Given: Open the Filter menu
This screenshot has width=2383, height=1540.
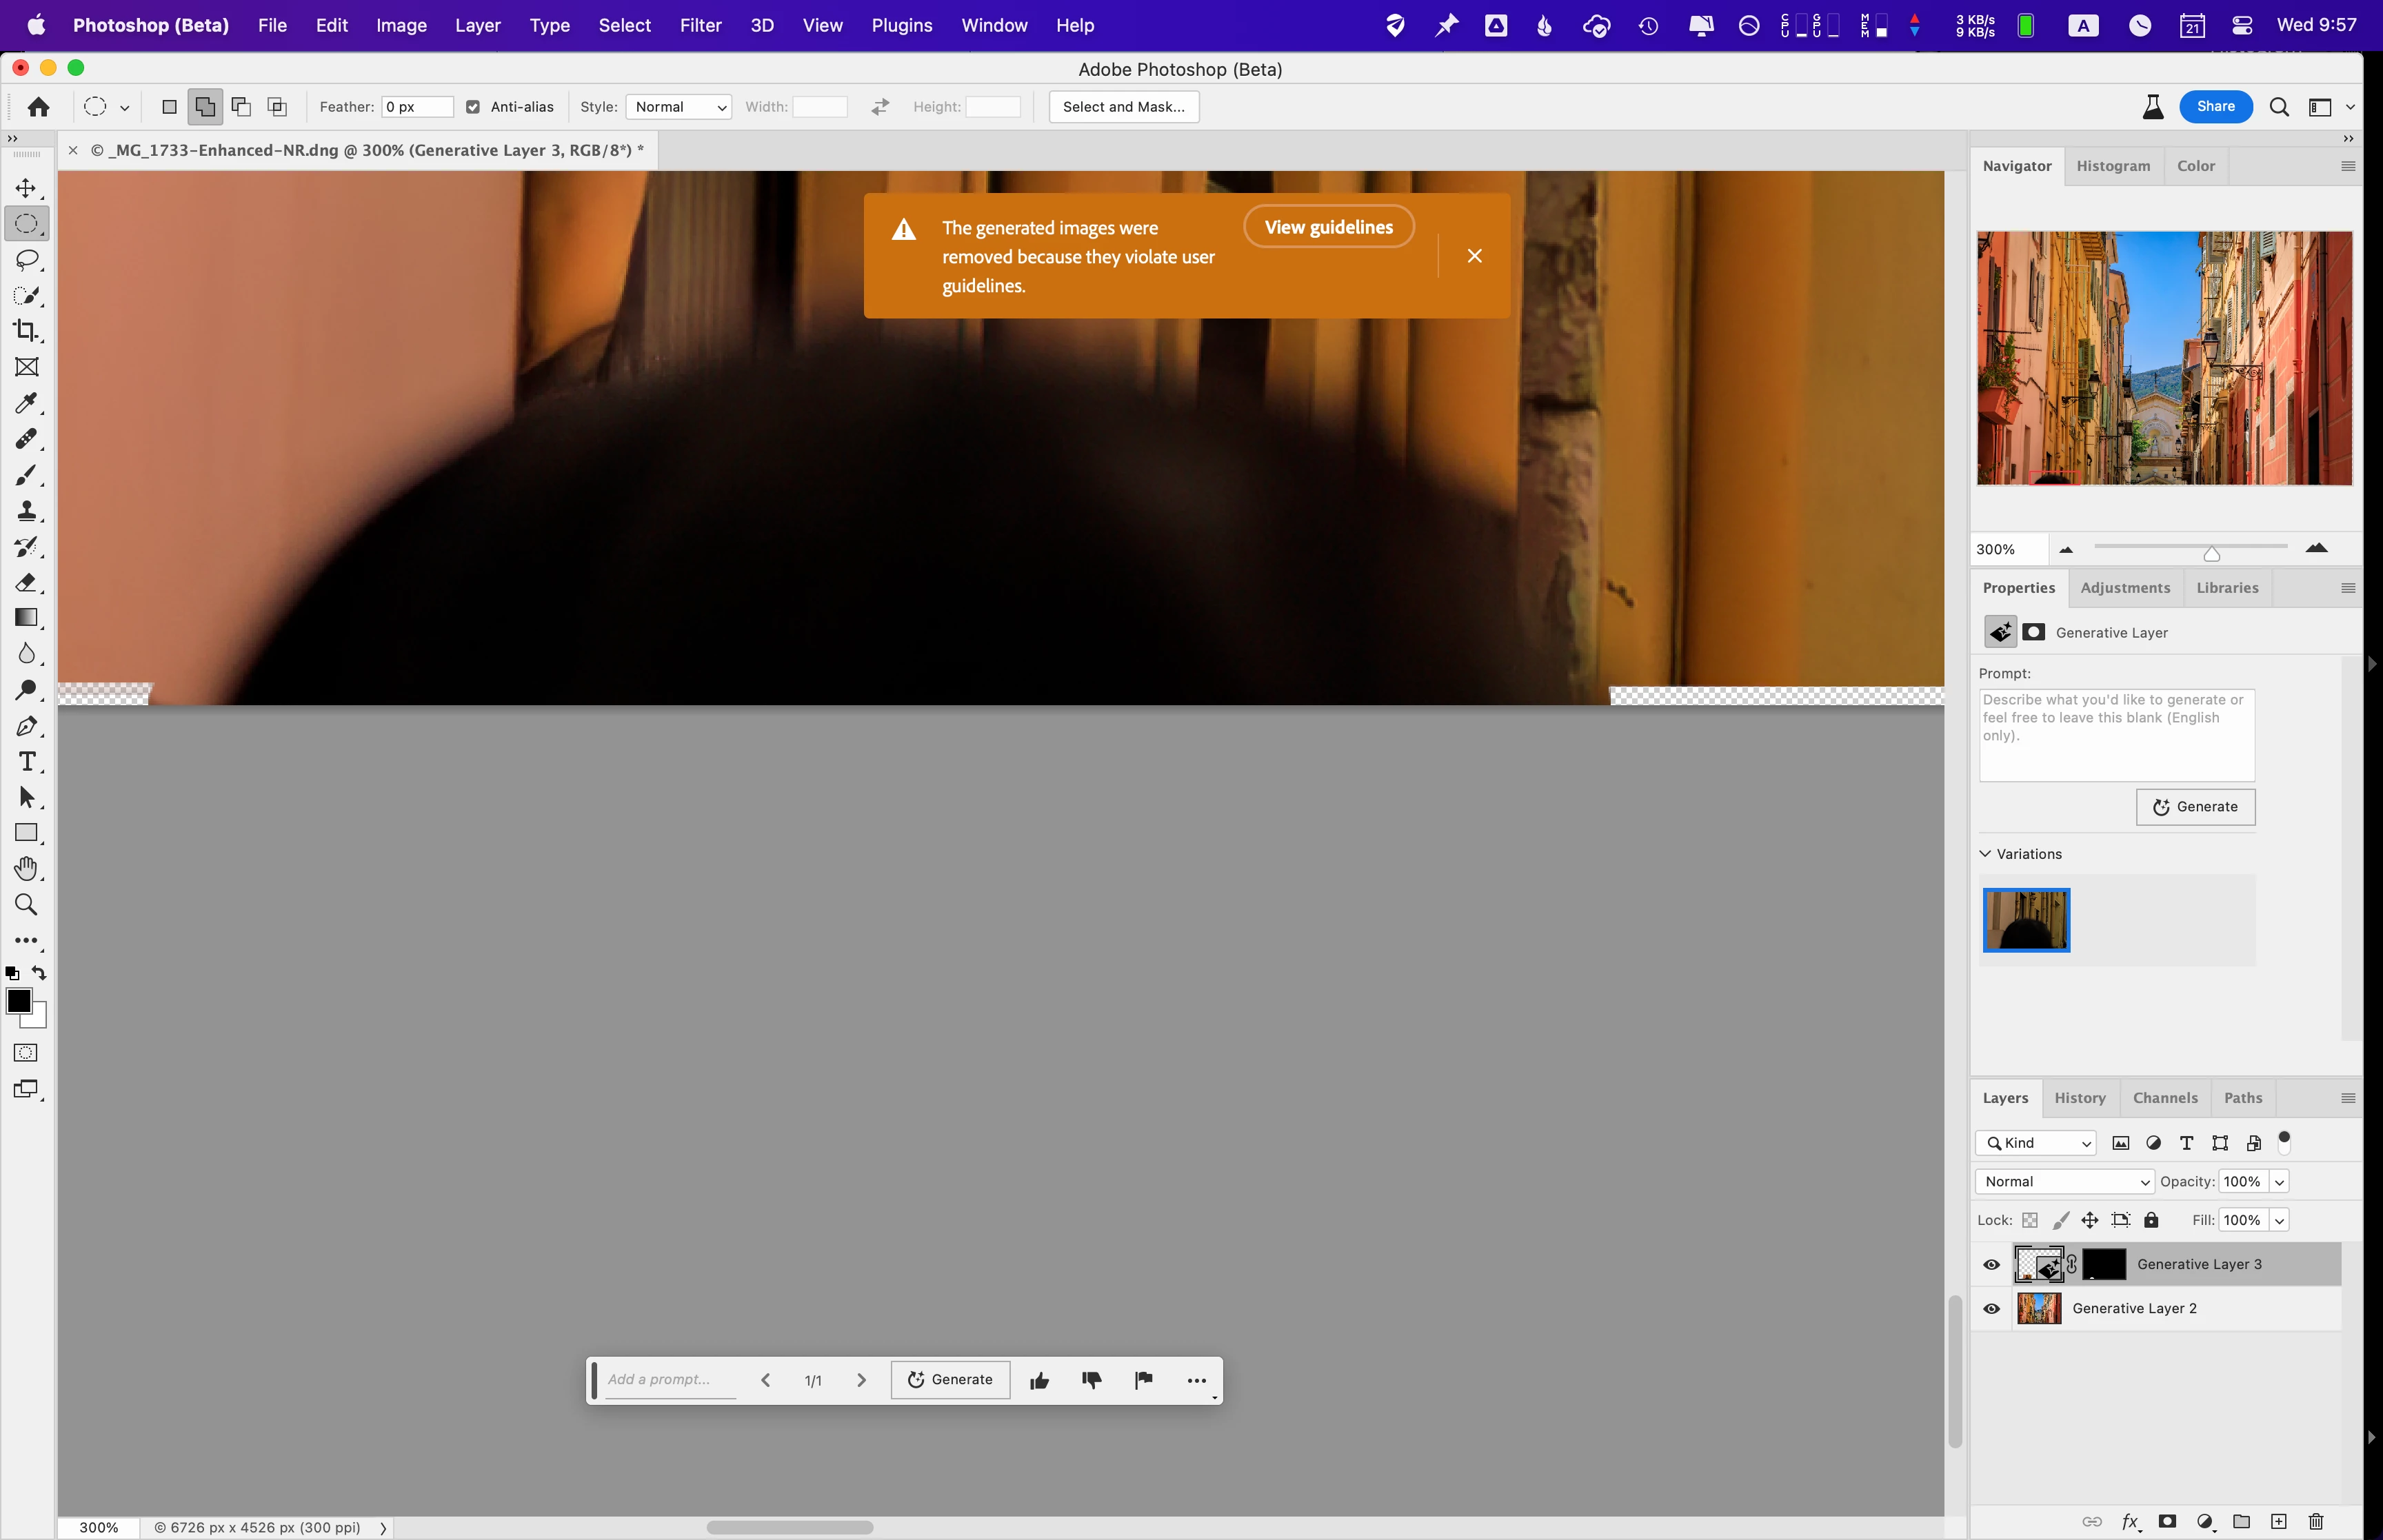Looking at the screenshot, I should 700,25.
